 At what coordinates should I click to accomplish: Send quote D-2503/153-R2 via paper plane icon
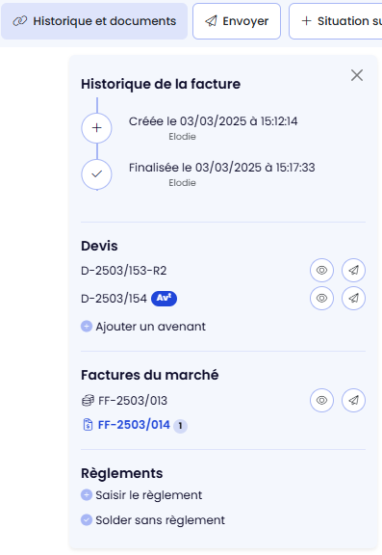click(x=353, y=271)
